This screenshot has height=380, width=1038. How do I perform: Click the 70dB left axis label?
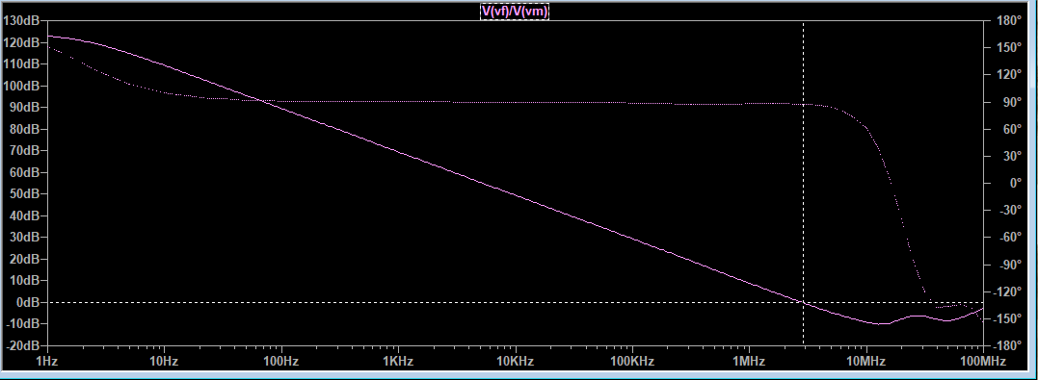(x=24, y=151)
